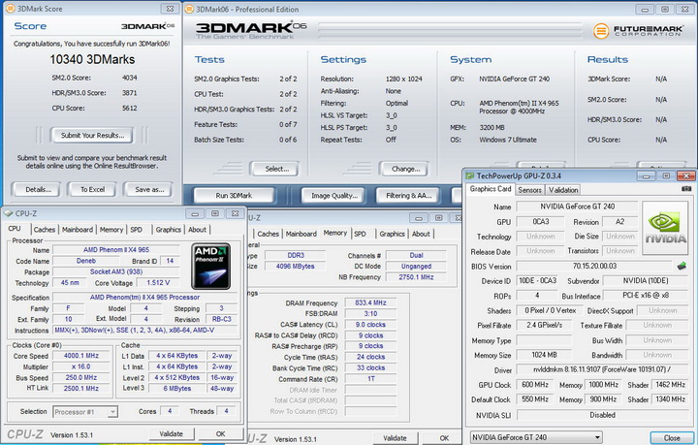The height and width of the screenshot is (445, 698).
Task: Switch to the Caches tab in front CPU-Z window
Action: (45, 230)
